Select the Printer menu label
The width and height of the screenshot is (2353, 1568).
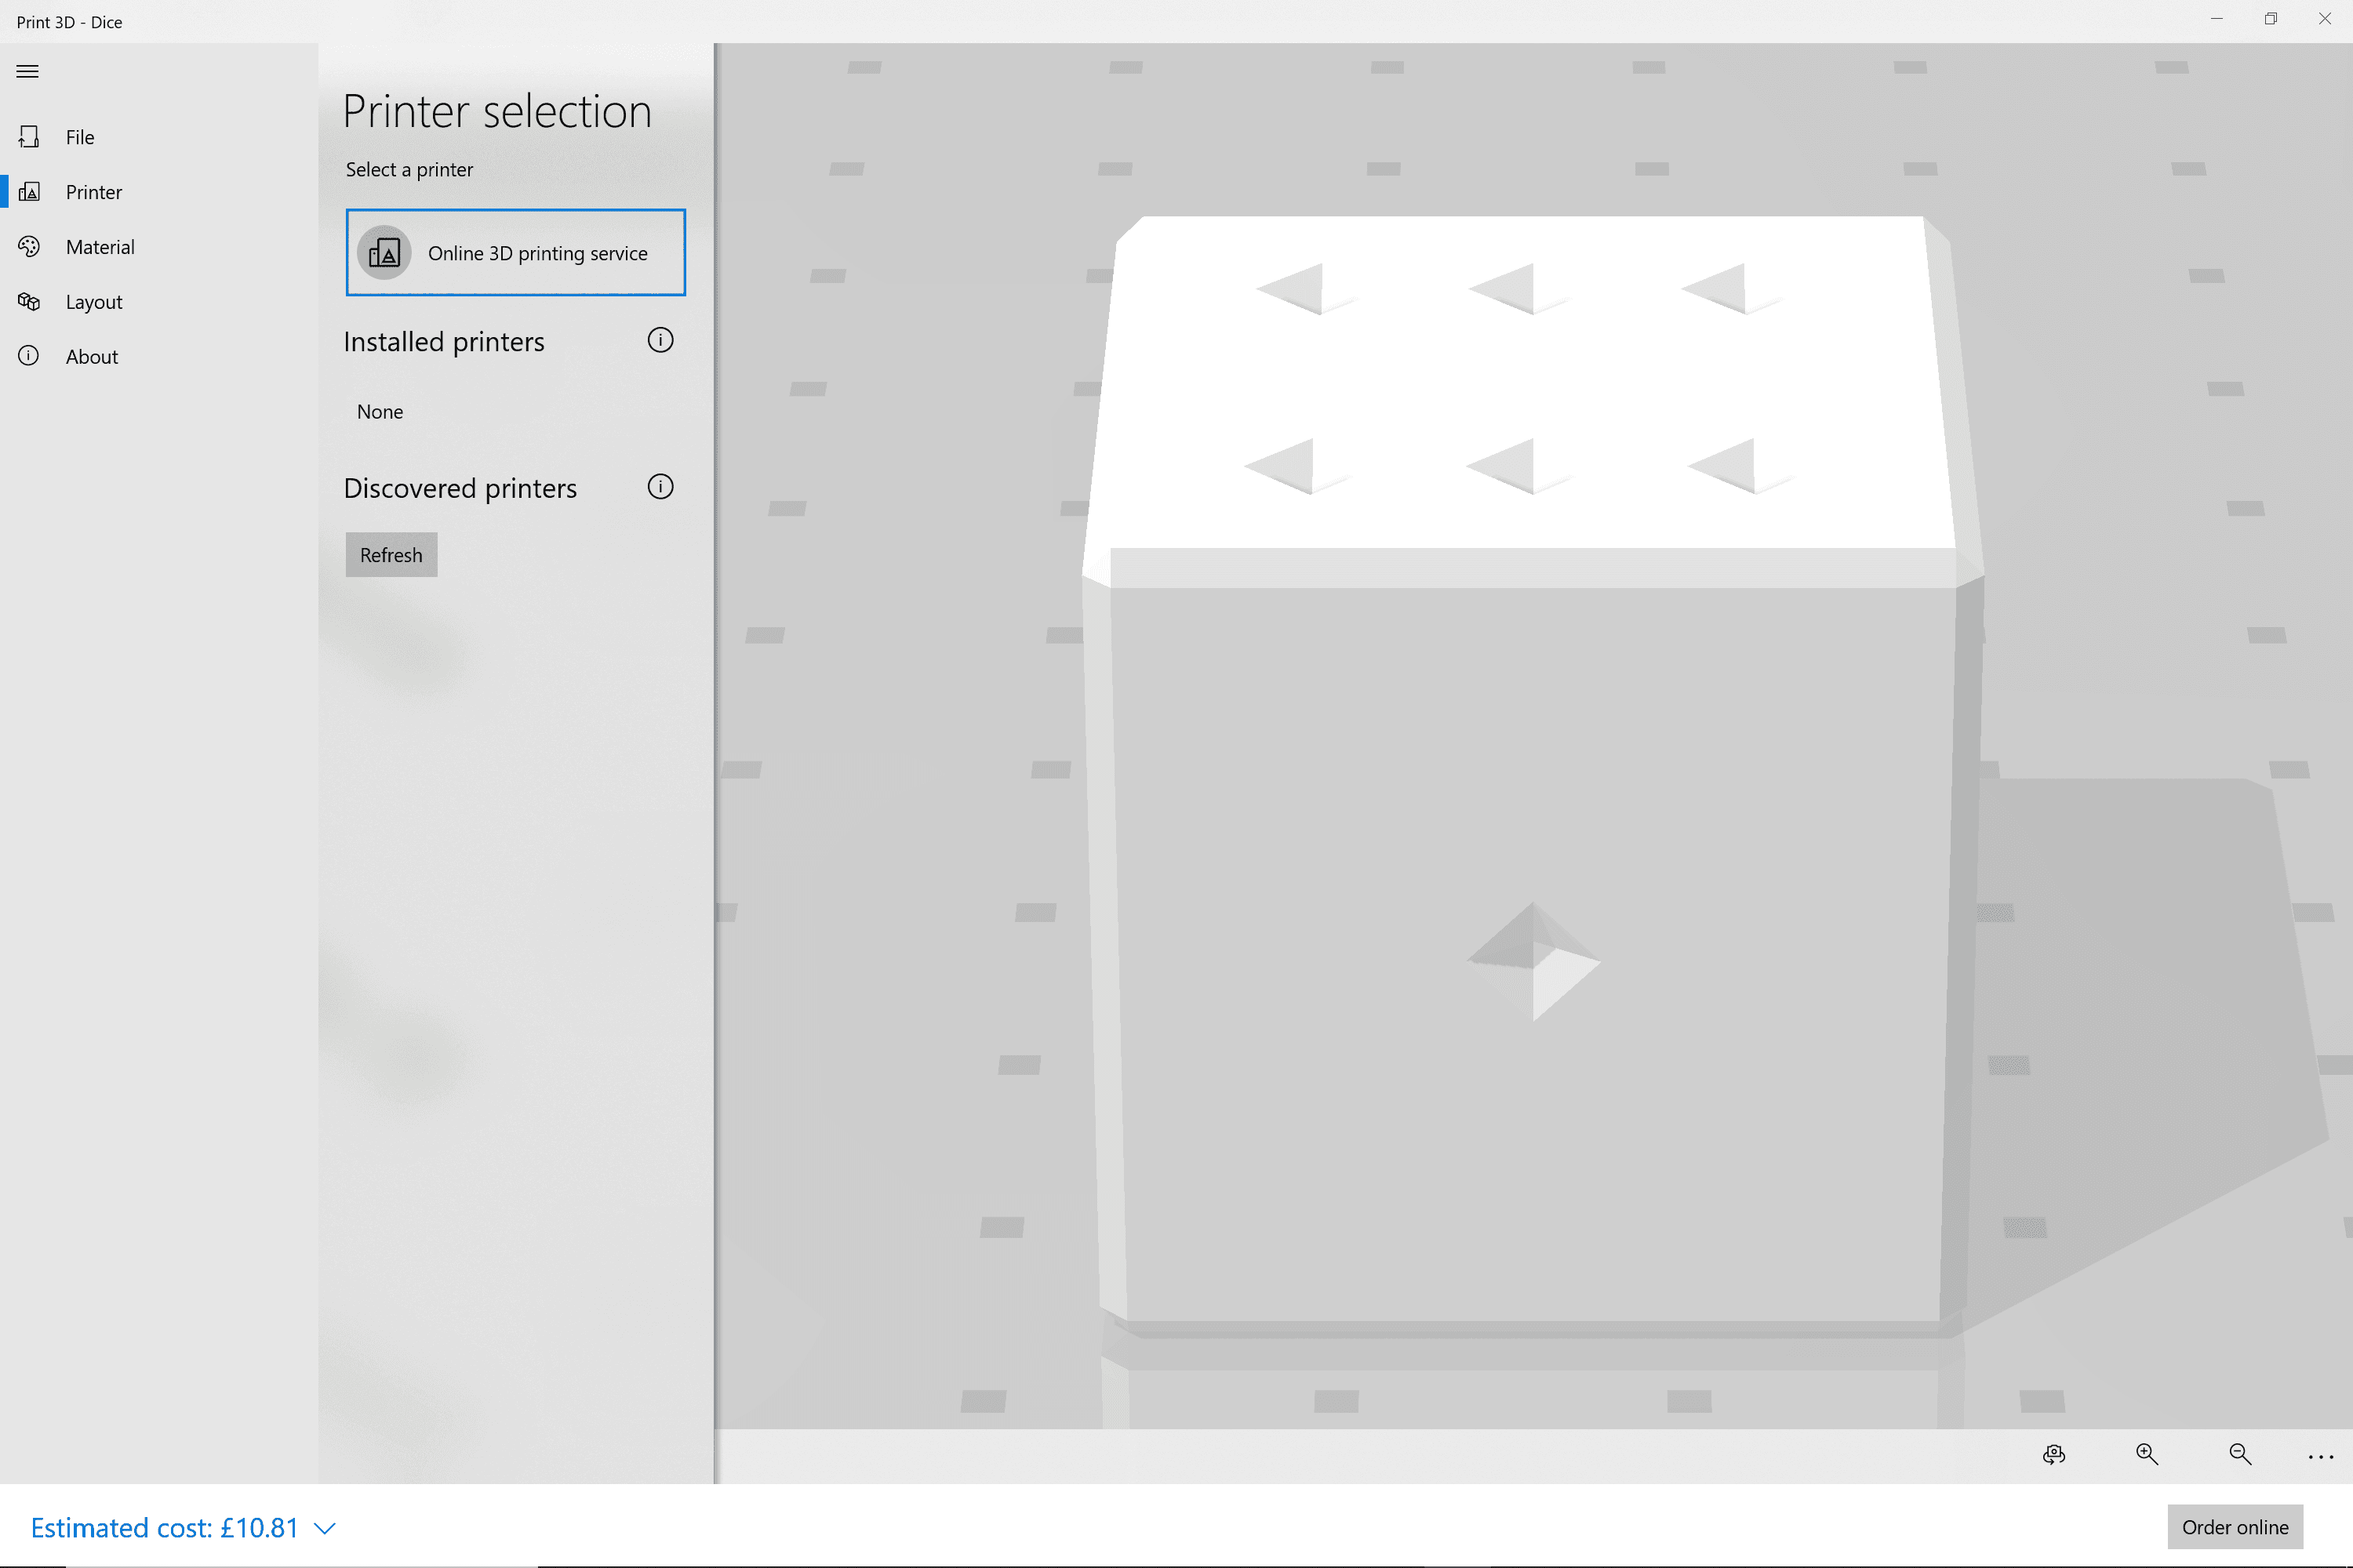[x=94, y=192]
